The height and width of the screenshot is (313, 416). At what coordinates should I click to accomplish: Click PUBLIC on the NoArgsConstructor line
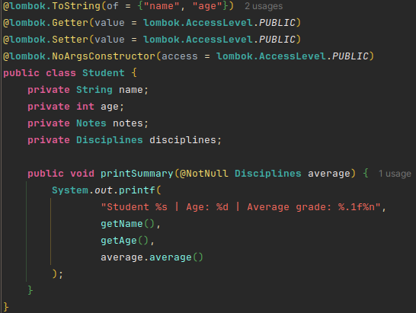350,56
